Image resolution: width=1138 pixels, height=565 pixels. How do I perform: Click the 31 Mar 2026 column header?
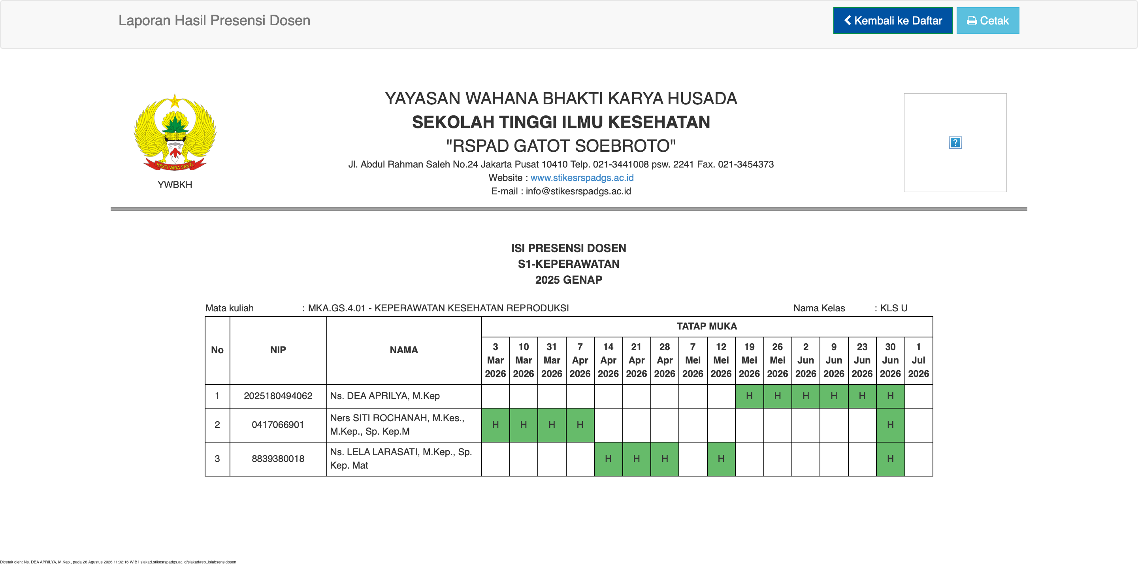[x=552, y=360]
